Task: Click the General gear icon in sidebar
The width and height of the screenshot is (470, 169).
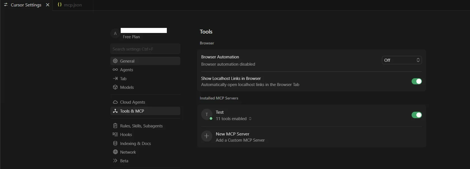Action: pos(115,61)
